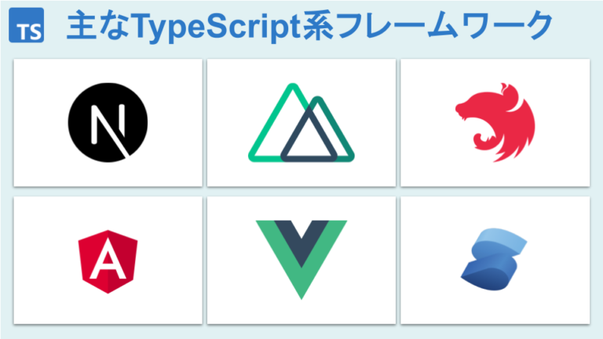
Task: Open the SolidJS blue S logo
Action: pos(494,260)
